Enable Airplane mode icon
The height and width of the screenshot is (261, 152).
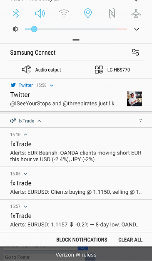point(136,13)
